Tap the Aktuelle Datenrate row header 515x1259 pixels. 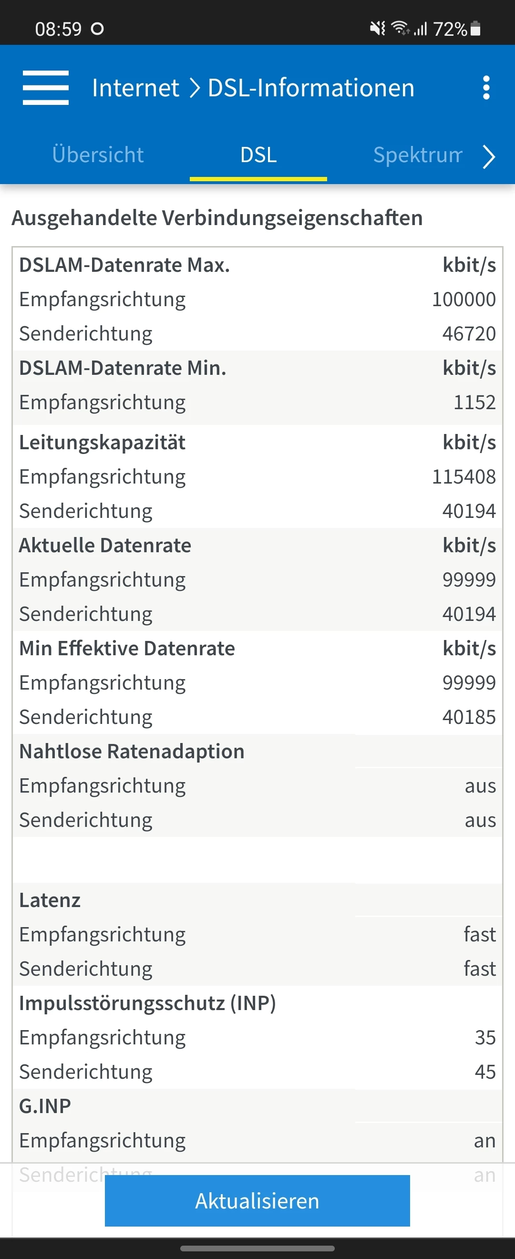click(105, 546)
